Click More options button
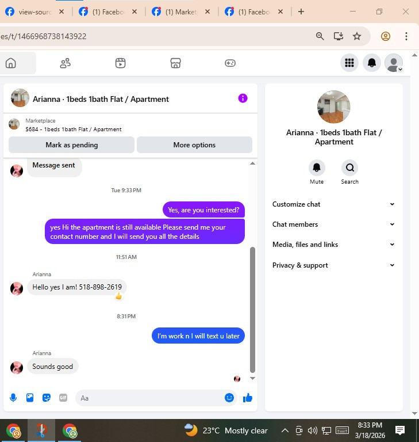419x442 pixels. point(194,145)
